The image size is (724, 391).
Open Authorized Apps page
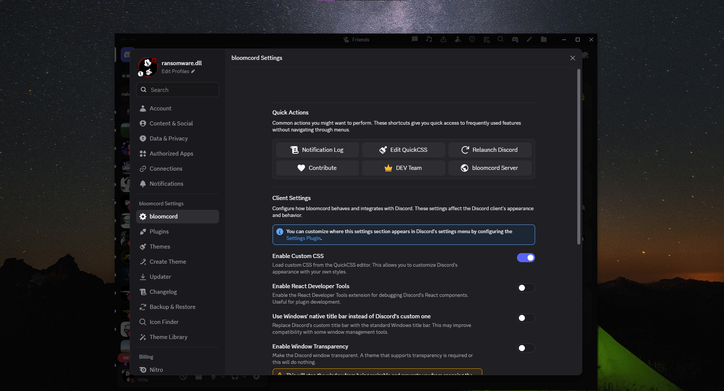[x=177, y=154]
